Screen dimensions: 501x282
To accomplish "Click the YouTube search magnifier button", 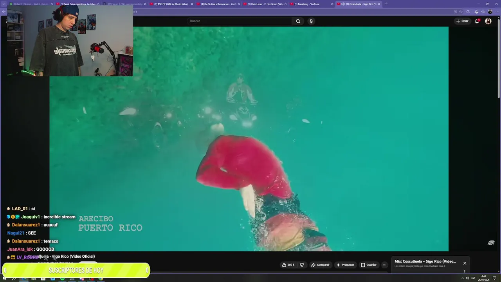I will pos(298,21).
